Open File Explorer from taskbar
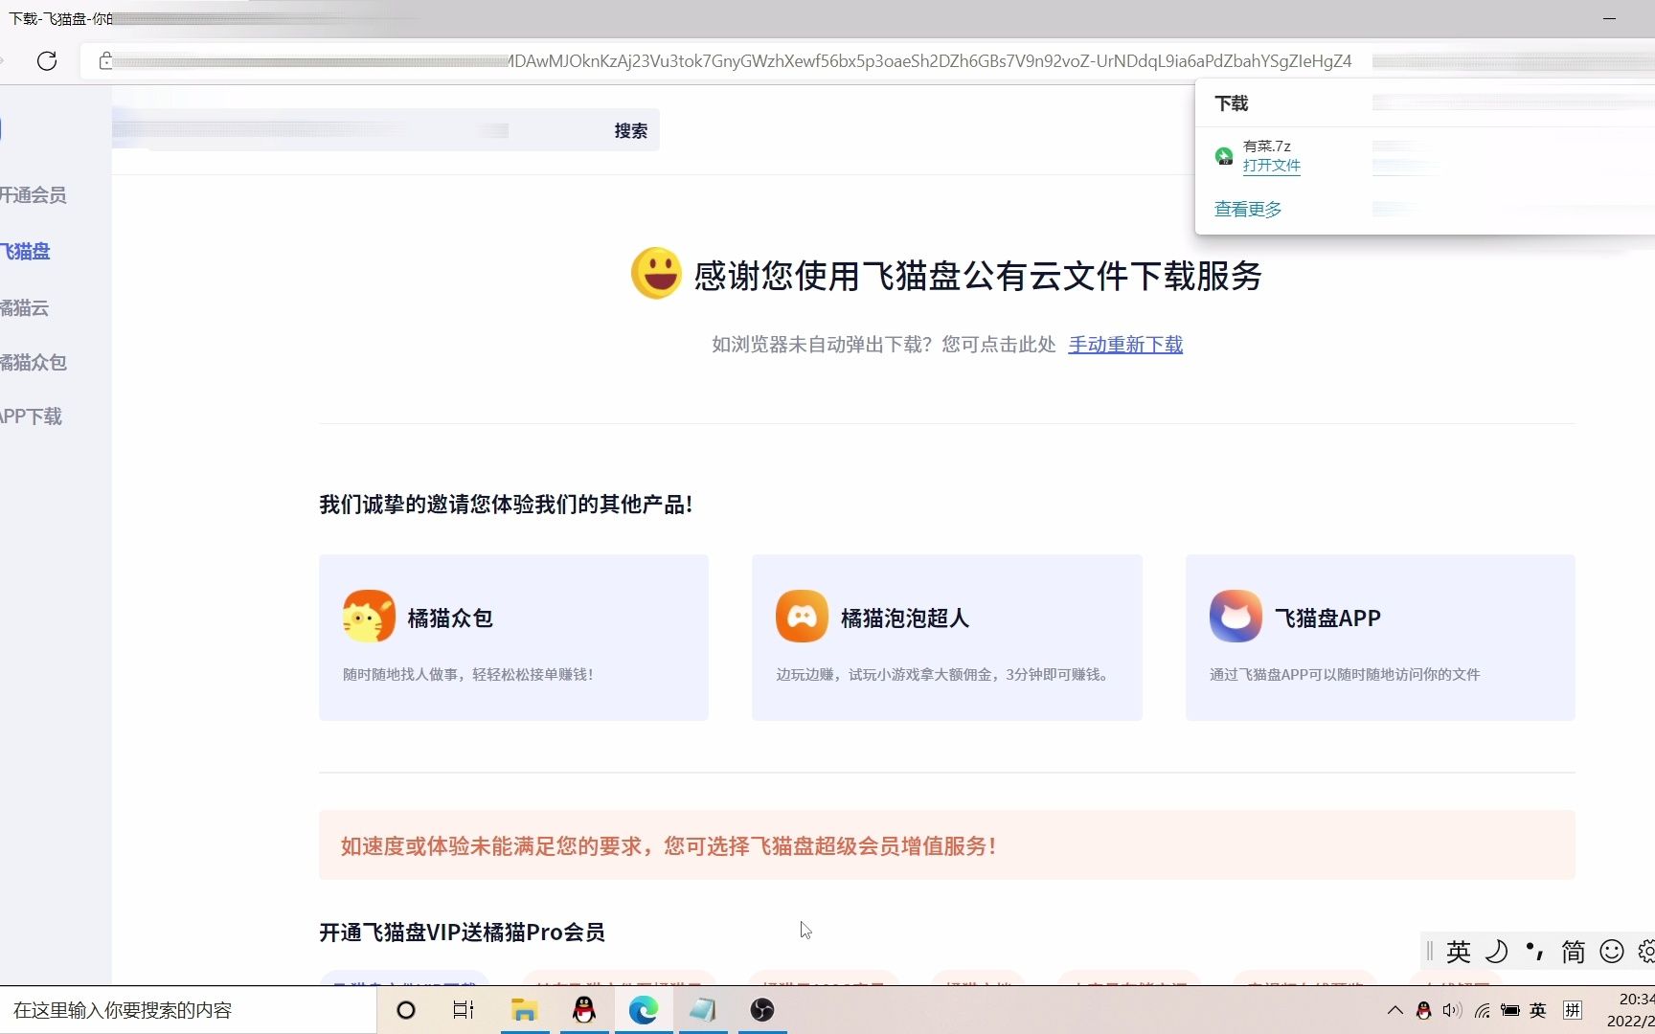 click(524, 1010)
